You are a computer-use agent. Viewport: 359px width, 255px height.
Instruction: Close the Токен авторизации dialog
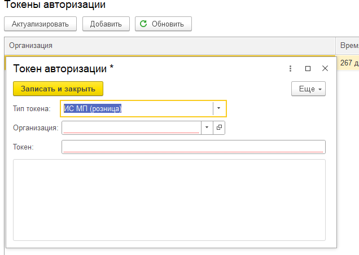pyautogui.click(x=325, y=68)
